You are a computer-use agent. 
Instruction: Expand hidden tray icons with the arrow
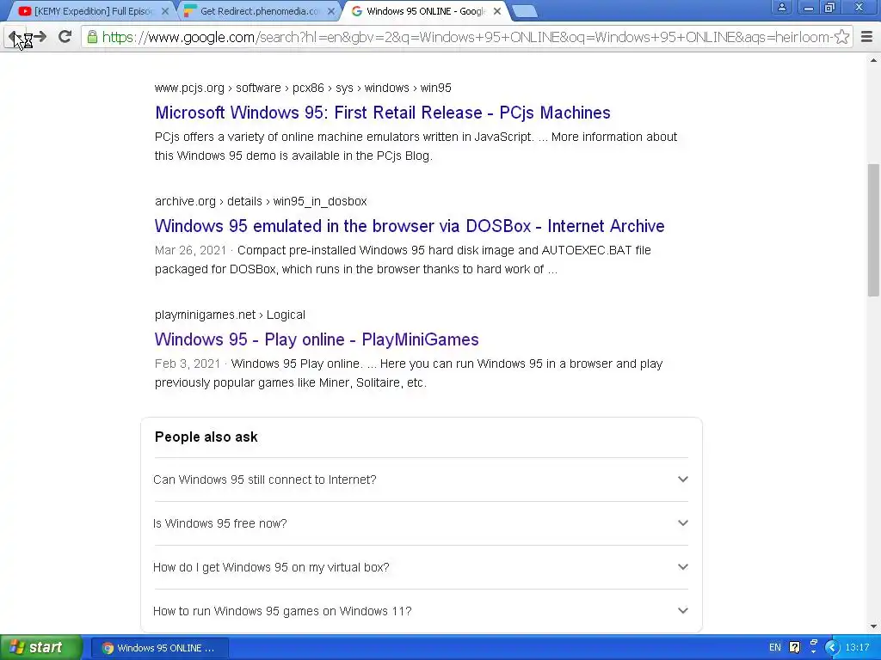(x=832, y=647)
